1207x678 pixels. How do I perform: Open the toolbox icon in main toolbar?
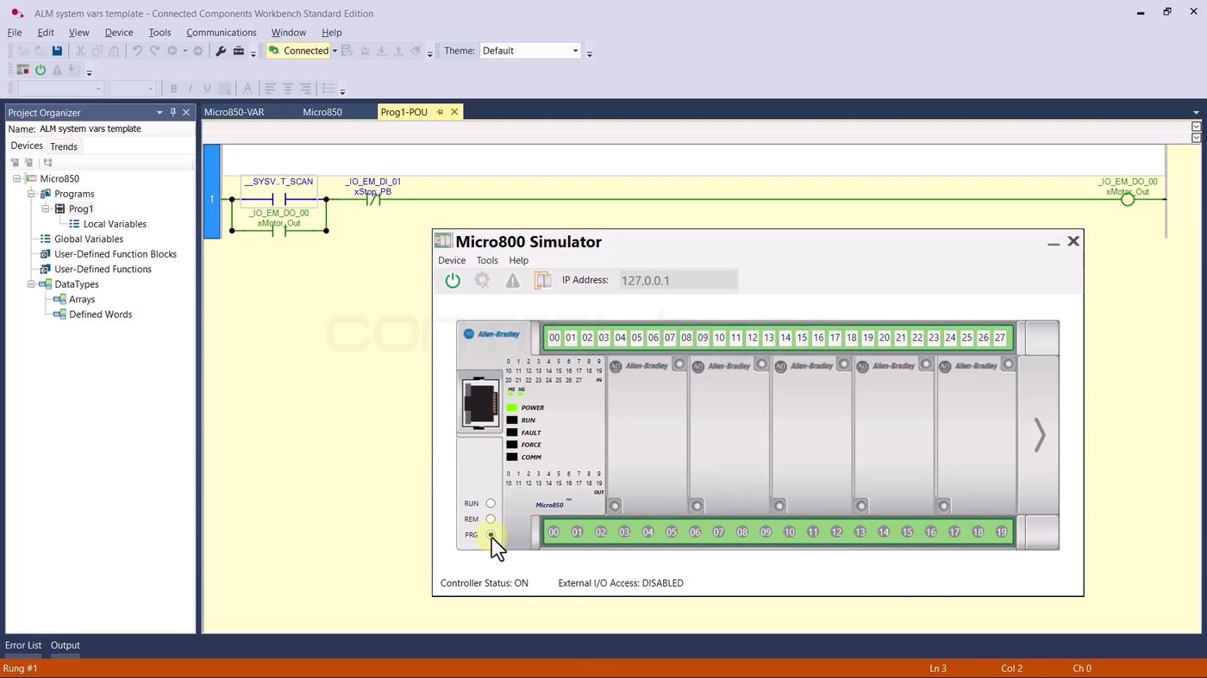pyautogui.click(x=239, y=51)
